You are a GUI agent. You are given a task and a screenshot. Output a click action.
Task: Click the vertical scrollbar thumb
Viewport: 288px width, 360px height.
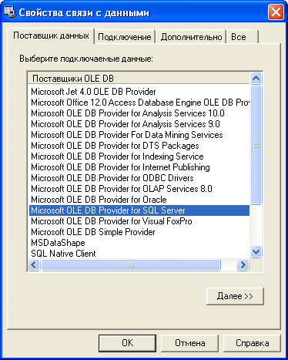[x=256, y=145]
